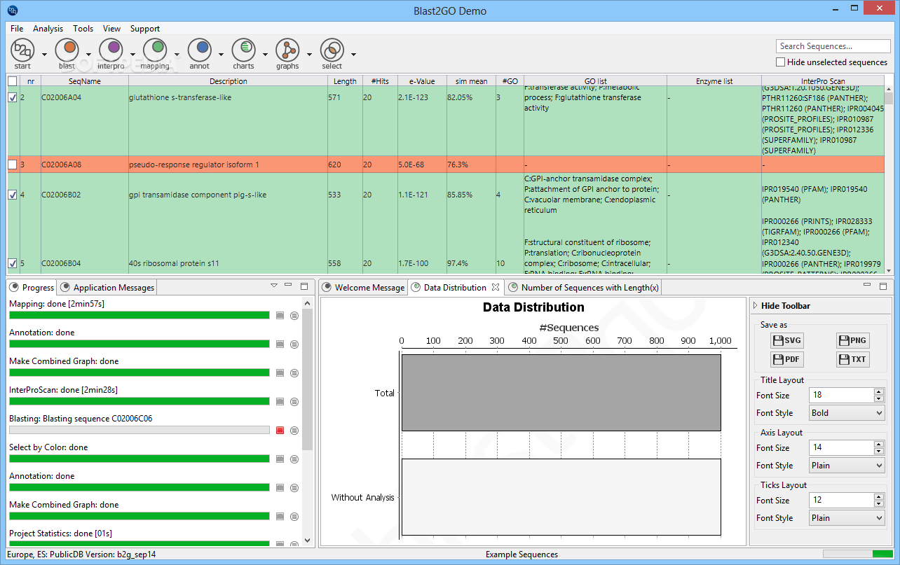
Task: Open the Tools menu
Action: [83, 29]
